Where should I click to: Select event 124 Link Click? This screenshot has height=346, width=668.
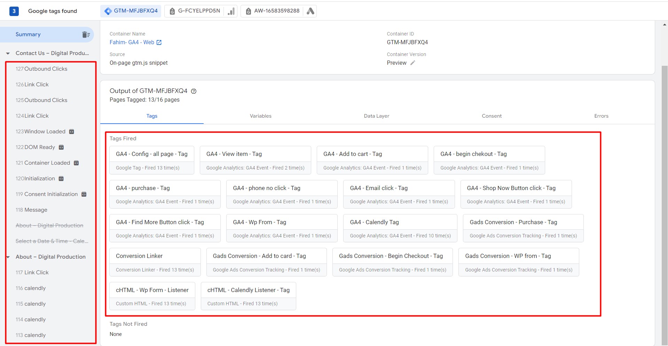[32, 116]
